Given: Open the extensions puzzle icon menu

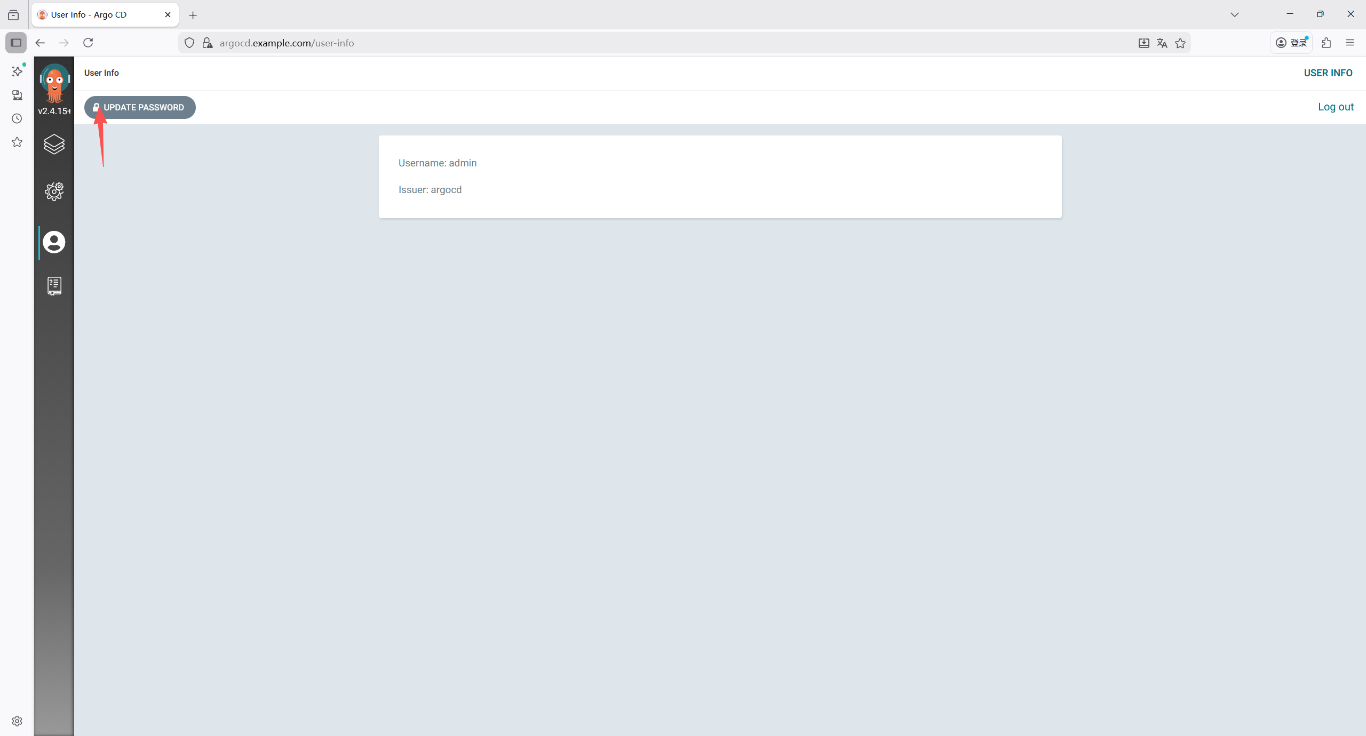Looking at the screenshot, I should (x=1326, y=43).
